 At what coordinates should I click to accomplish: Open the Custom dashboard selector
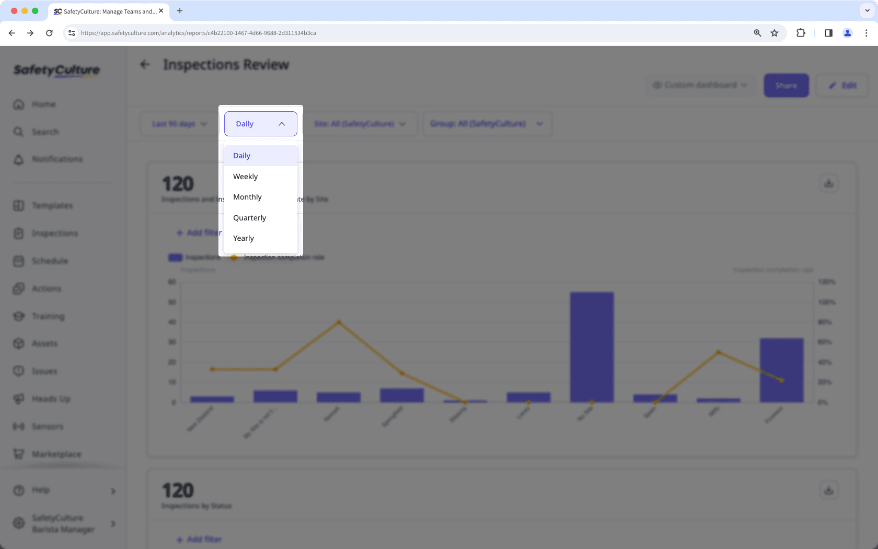tap(700, 85)
